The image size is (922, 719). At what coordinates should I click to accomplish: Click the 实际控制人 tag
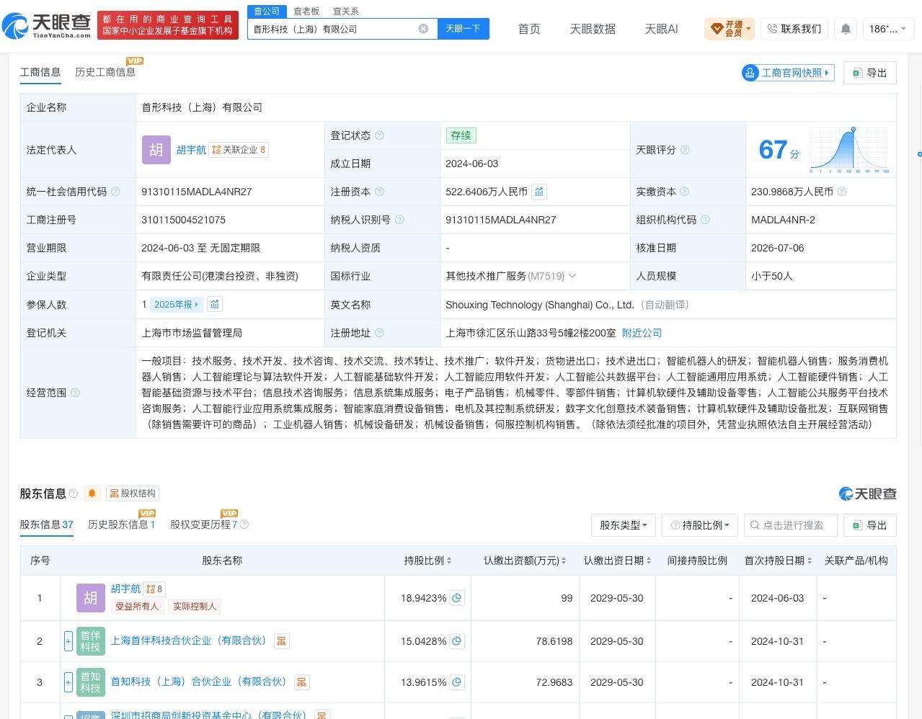pos(195,607)
